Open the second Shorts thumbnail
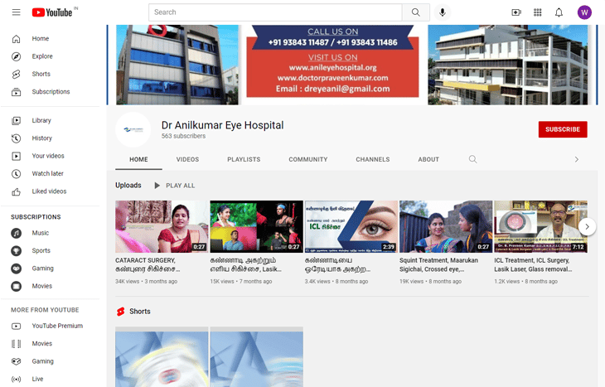Viewport: 605px width, 387px height. tap(256, 357)
